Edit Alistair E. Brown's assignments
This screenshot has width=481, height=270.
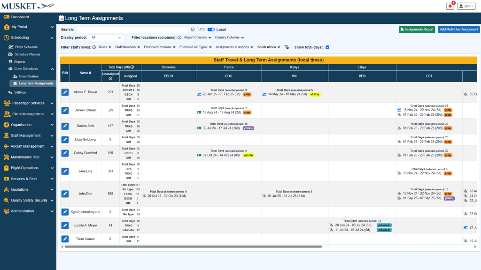click(65, 92)
